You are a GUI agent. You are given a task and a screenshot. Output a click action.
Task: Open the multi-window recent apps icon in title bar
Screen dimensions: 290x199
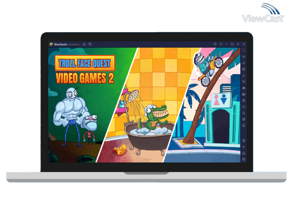click(x=90, y=44)
